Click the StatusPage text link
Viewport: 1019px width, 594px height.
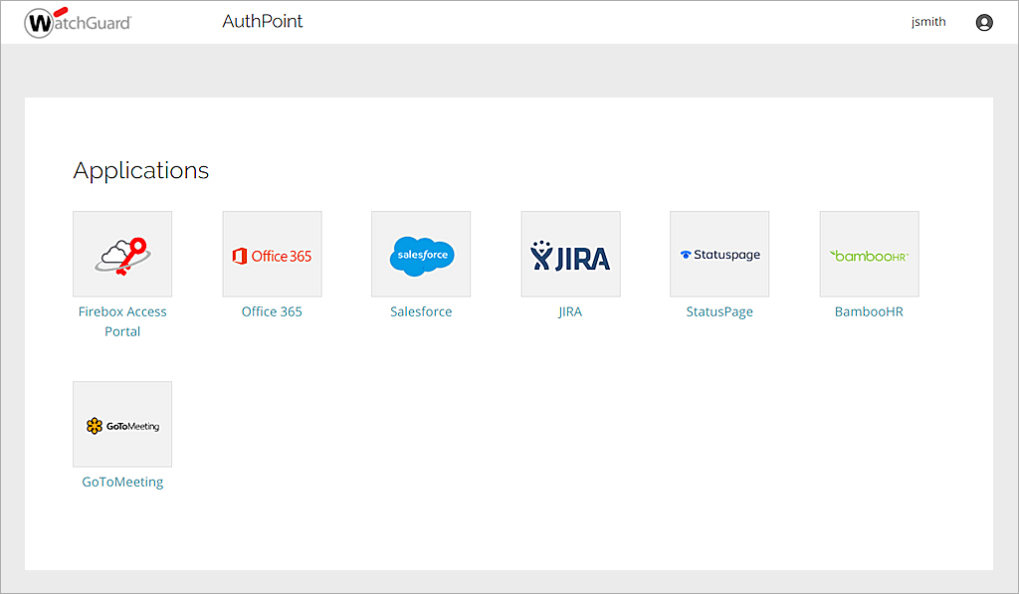click(x=718, y=310)
